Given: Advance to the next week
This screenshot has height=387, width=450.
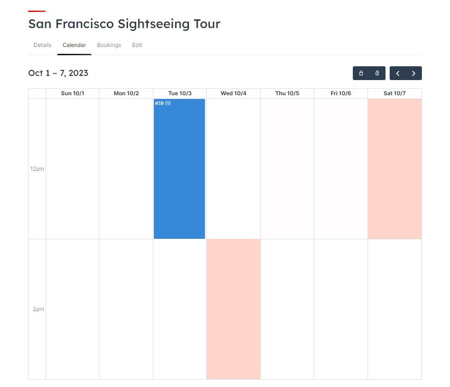Looking at the screenshot, I should [414, 73].
